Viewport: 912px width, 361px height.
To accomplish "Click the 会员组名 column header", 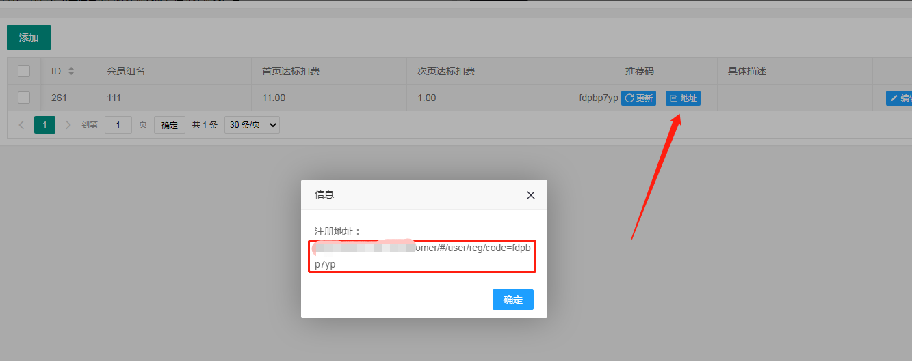I will (x=126, y=71).
